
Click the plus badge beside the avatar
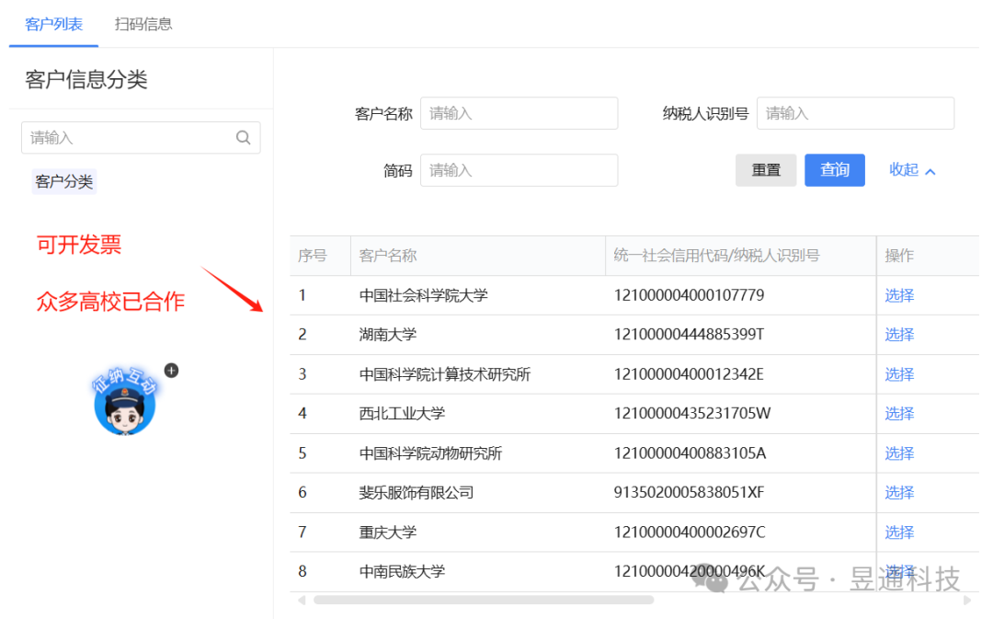pyautogui.click(x=171, y=371)
